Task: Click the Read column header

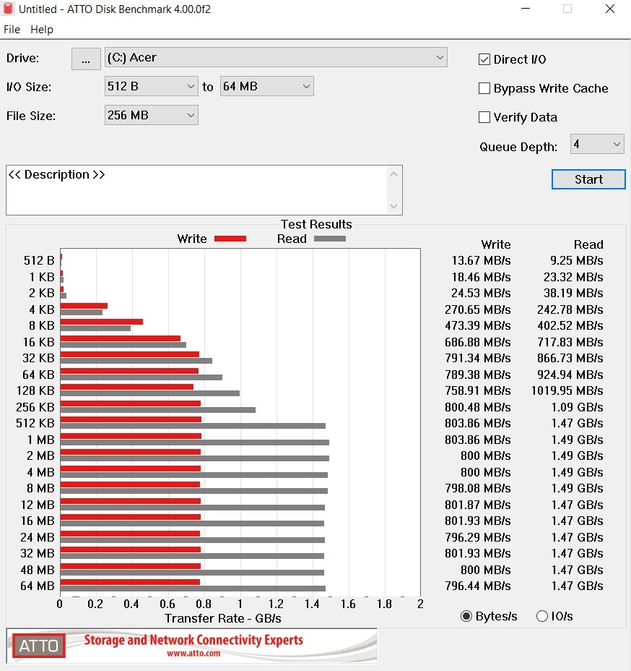Action: click(x=588, y=244)
